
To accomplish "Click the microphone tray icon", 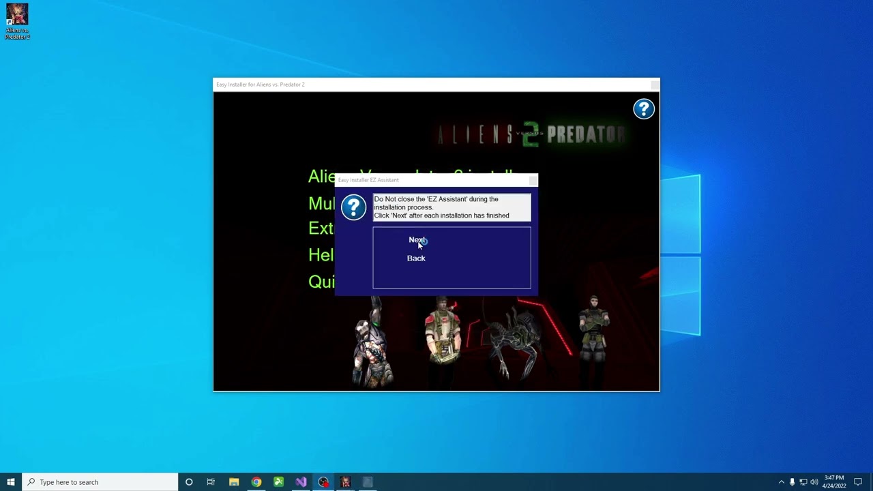I will pos(792,482).
